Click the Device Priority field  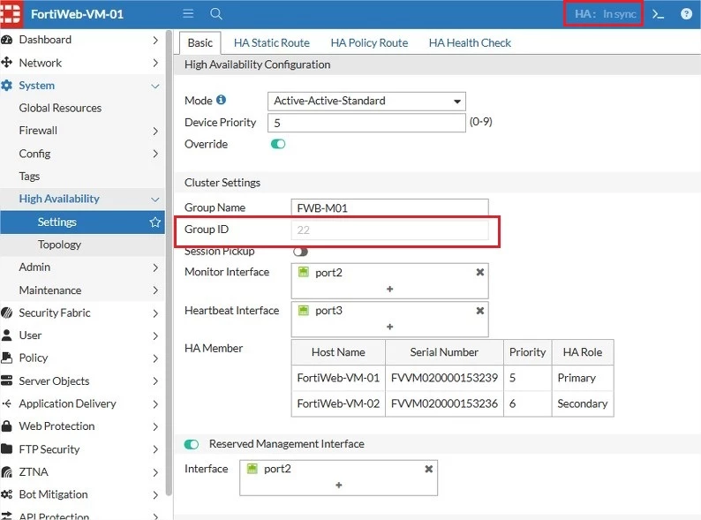(366, 123)
